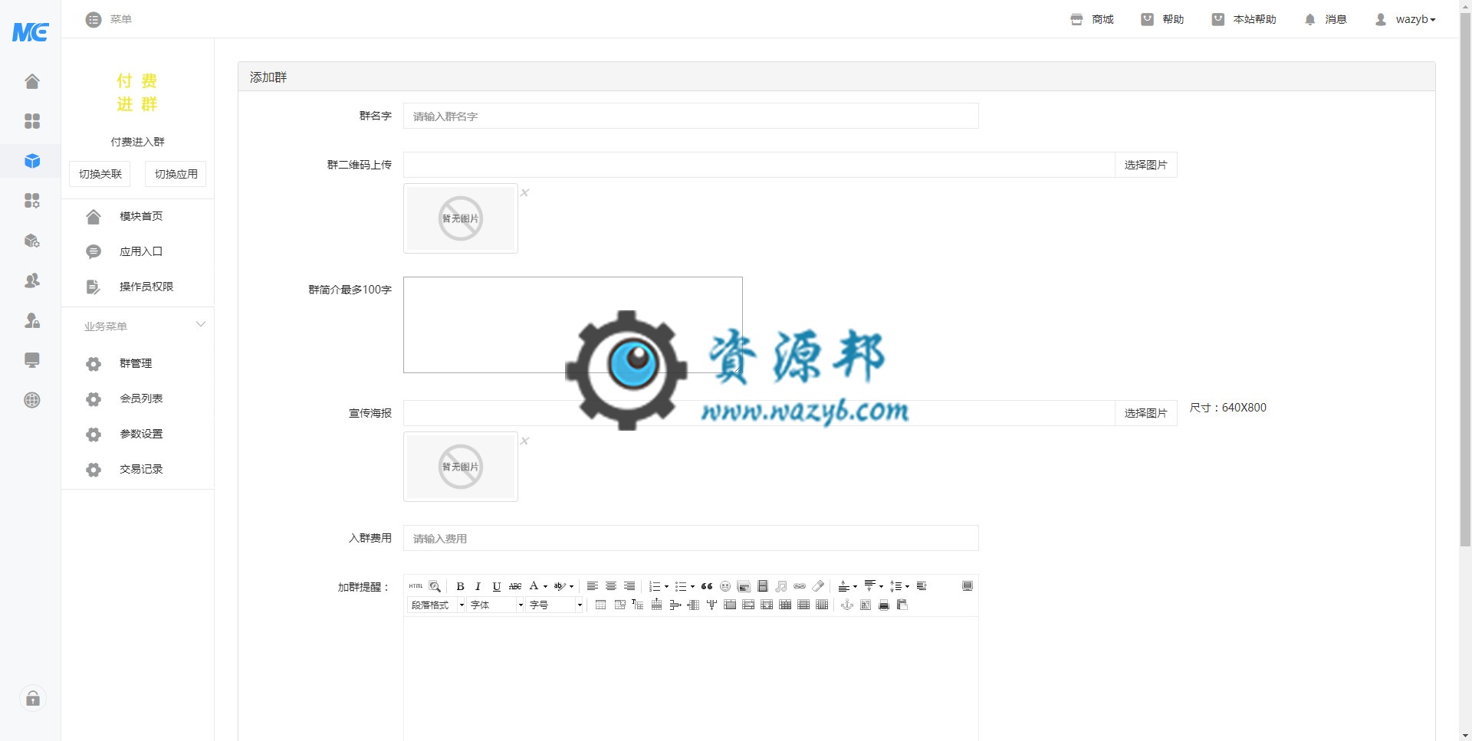
Task: Toggle the 菜单 button at top left
Action: pos(109,19)
